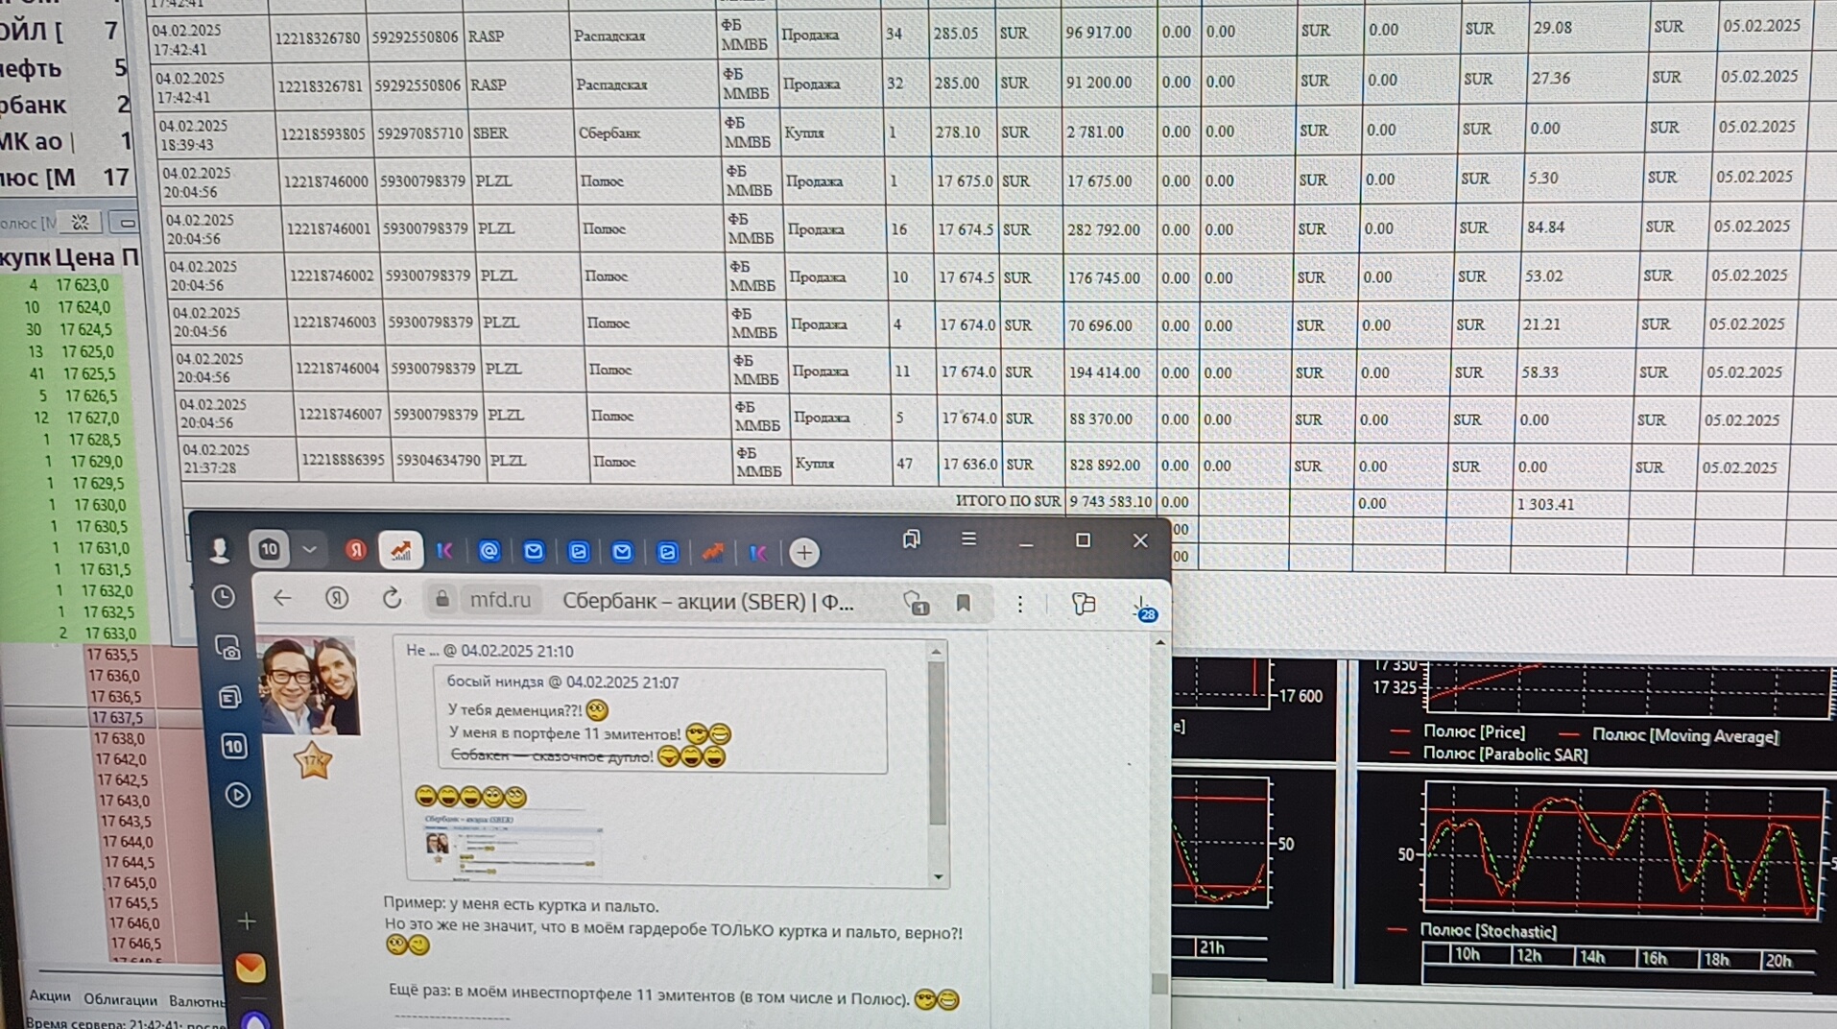Add a sidebar app with plus
The width and height of the screenshot is (1837, 1029).
[247, 921]
